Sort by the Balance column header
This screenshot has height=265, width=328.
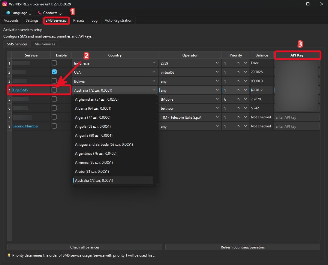coord(262,55)
